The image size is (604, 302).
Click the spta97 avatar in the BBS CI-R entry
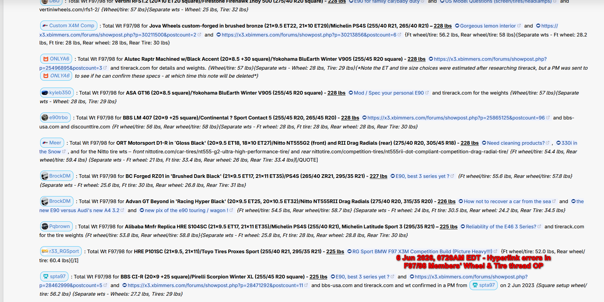pos(46,277)
